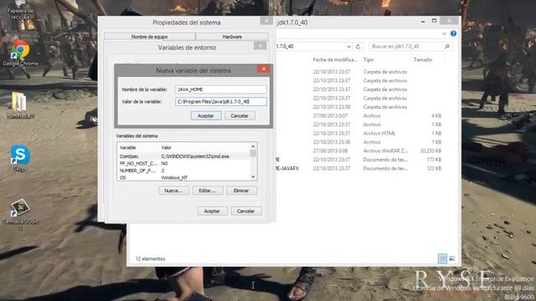Close the Nueva variable del sistema dialog
The width and height of the screenshot is (536, 301).
264,69
